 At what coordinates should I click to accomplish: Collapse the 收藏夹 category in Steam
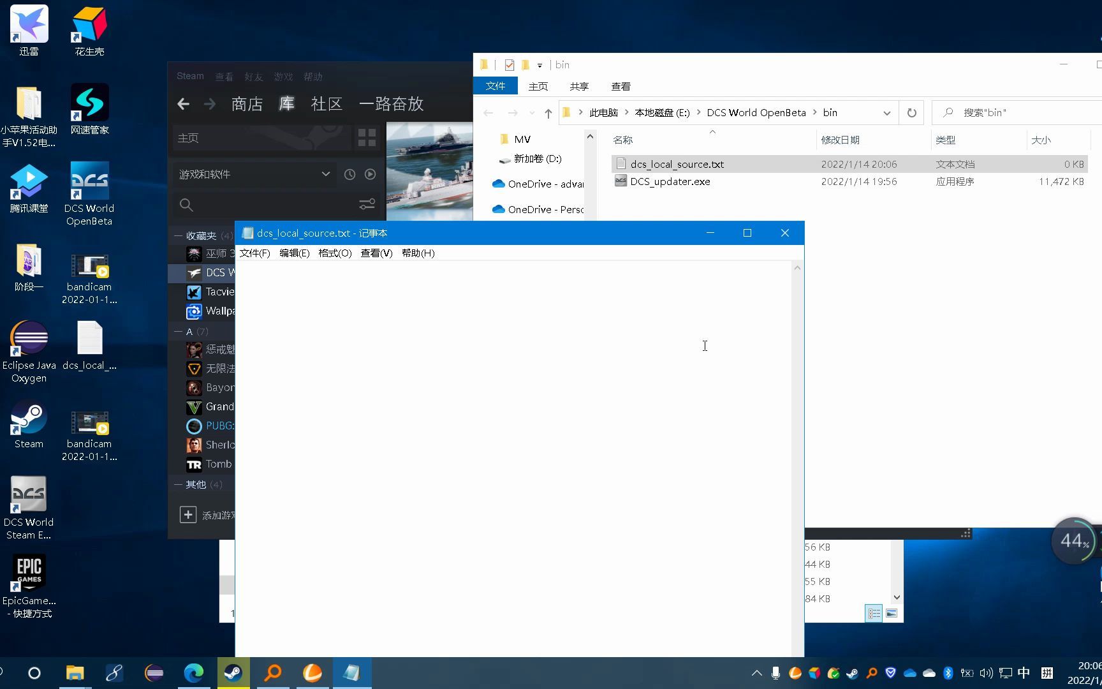pyautogui.click(x=179, y=236)
